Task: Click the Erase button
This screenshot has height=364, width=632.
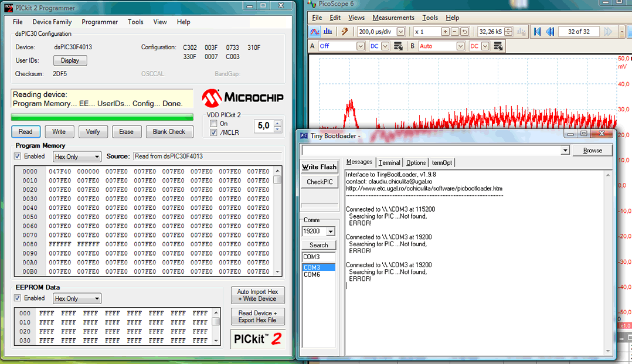Action: click(x=126, y=132)
